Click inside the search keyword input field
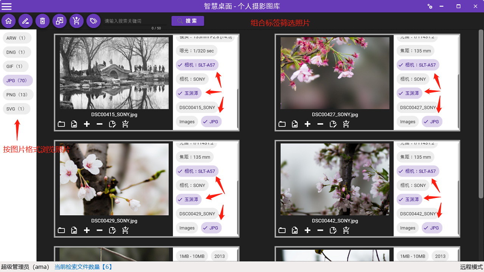The width and height of the screenshot is (484, 272). pos(135,21)
